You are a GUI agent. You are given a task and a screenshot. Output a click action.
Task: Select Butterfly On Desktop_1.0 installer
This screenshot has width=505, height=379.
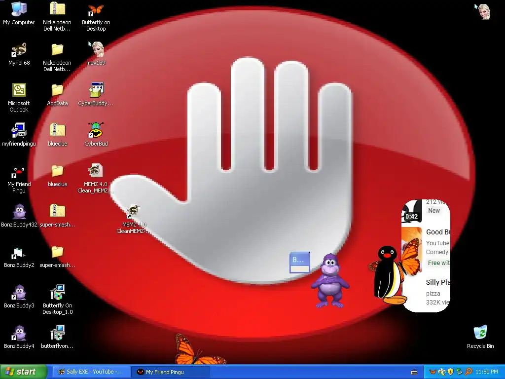point(57,300)
